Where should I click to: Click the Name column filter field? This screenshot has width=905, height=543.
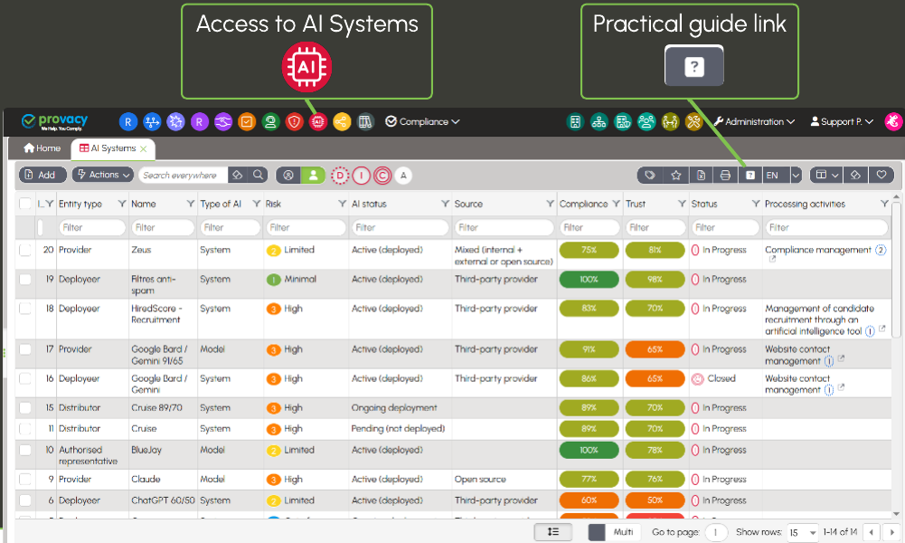tap(162, 228)
